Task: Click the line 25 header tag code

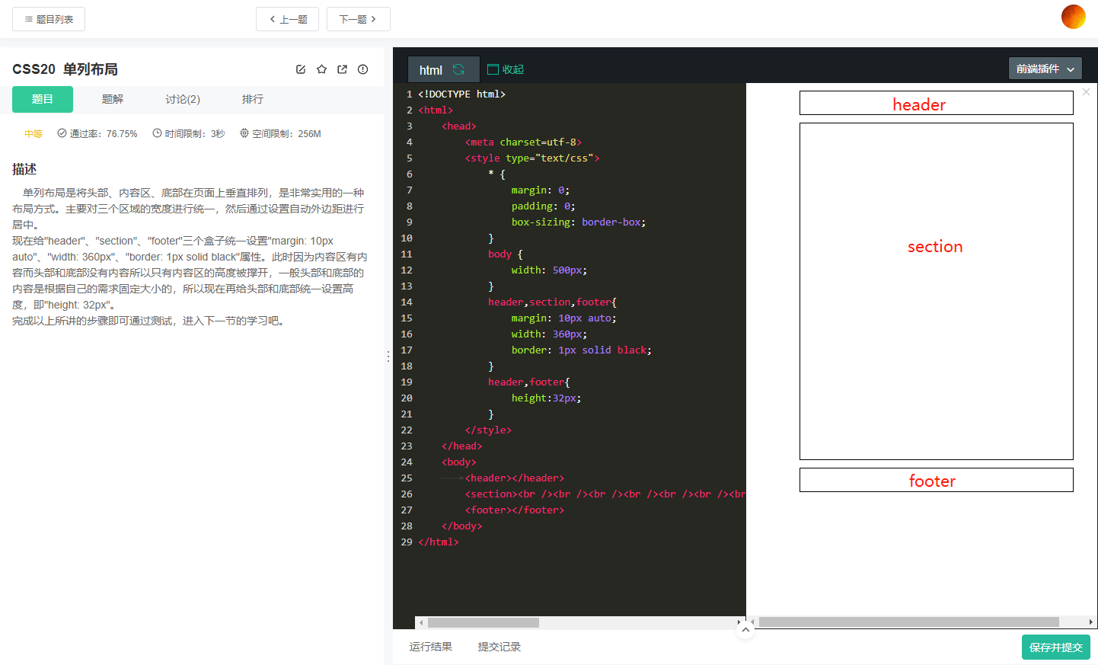Action: point(515,478)
